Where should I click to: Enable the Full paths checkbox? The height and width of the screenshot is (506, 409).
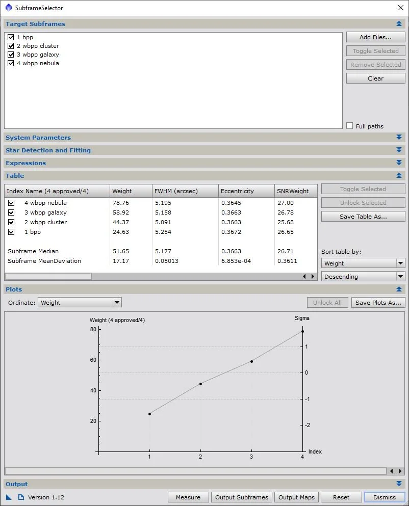point(349,126)
